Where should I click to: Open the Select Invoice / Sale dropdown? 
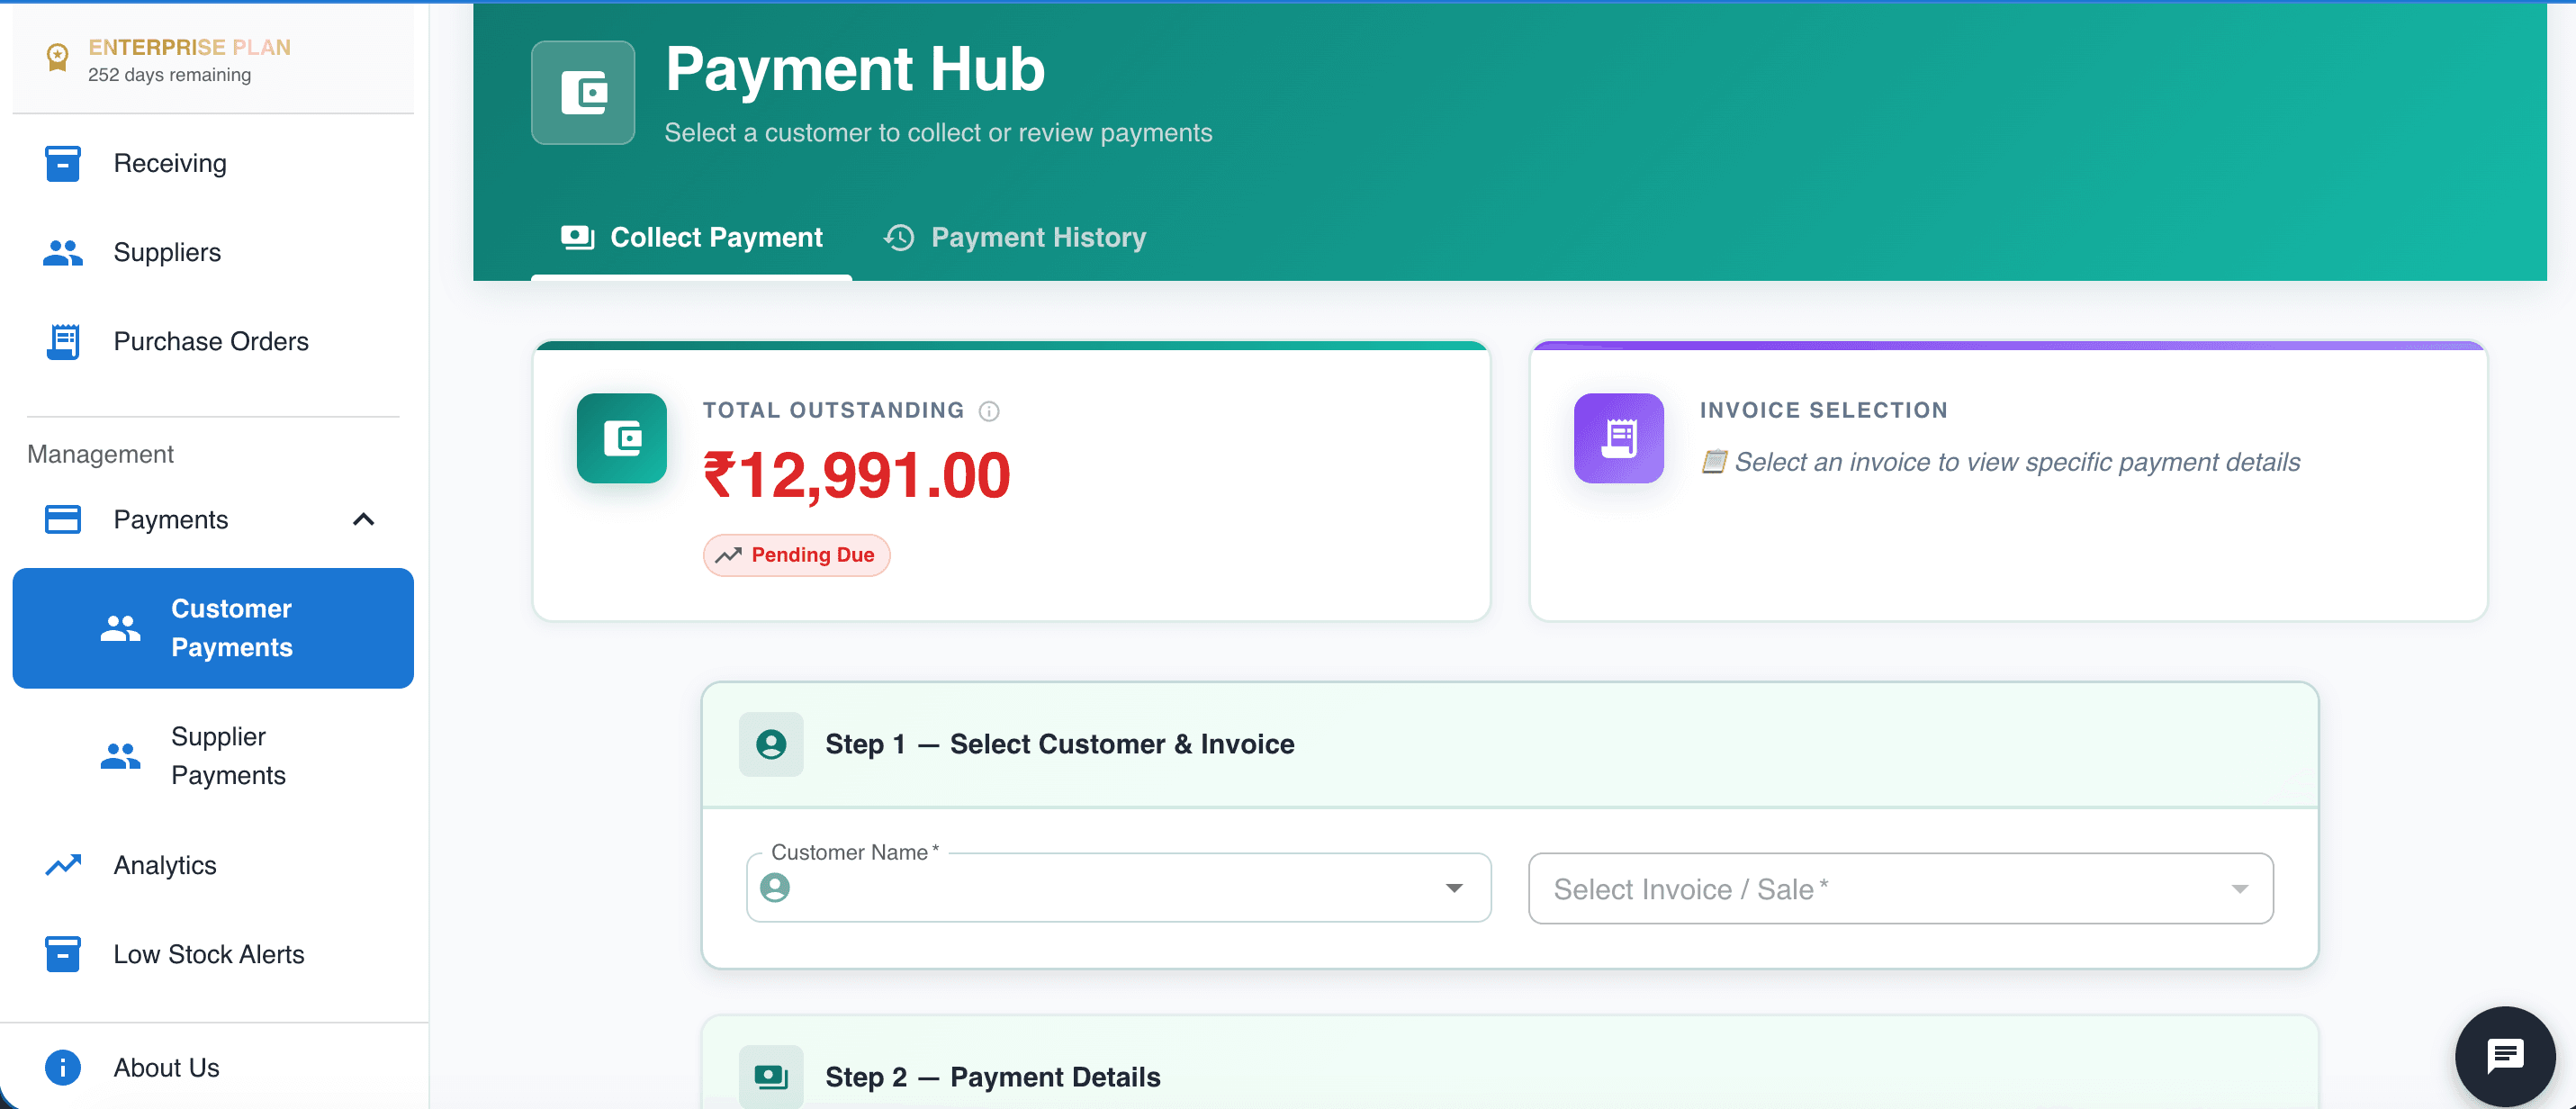click(1900, 888)
